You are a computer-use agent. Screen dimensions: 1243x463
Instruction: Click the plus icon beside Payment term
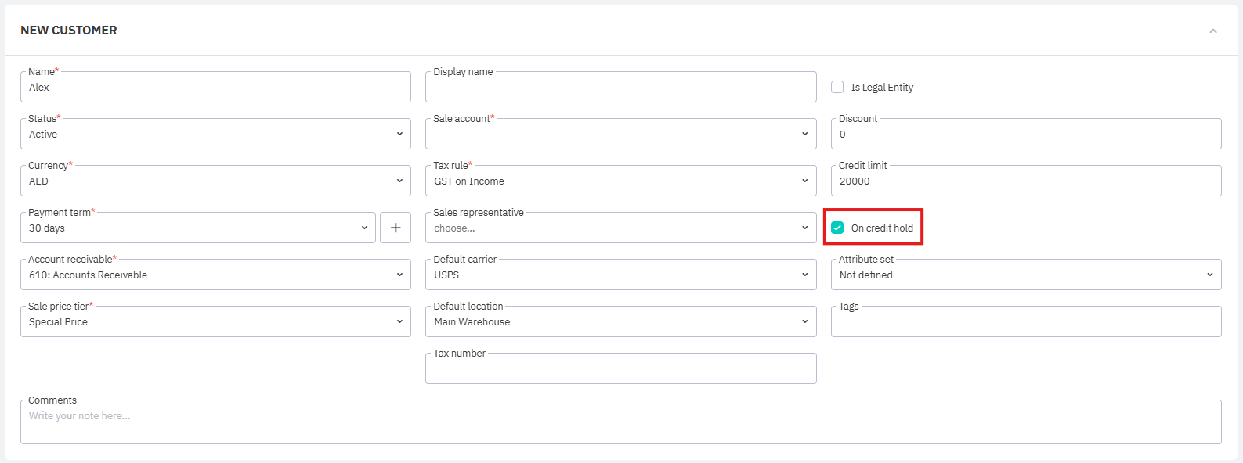[x=396, y=228]
